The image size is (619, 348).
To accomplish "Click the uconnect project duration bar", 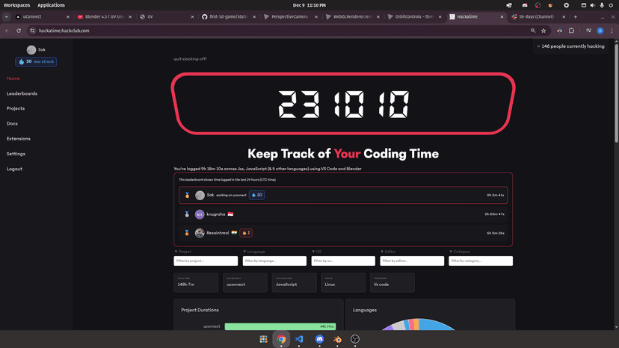I will (280, 326).
